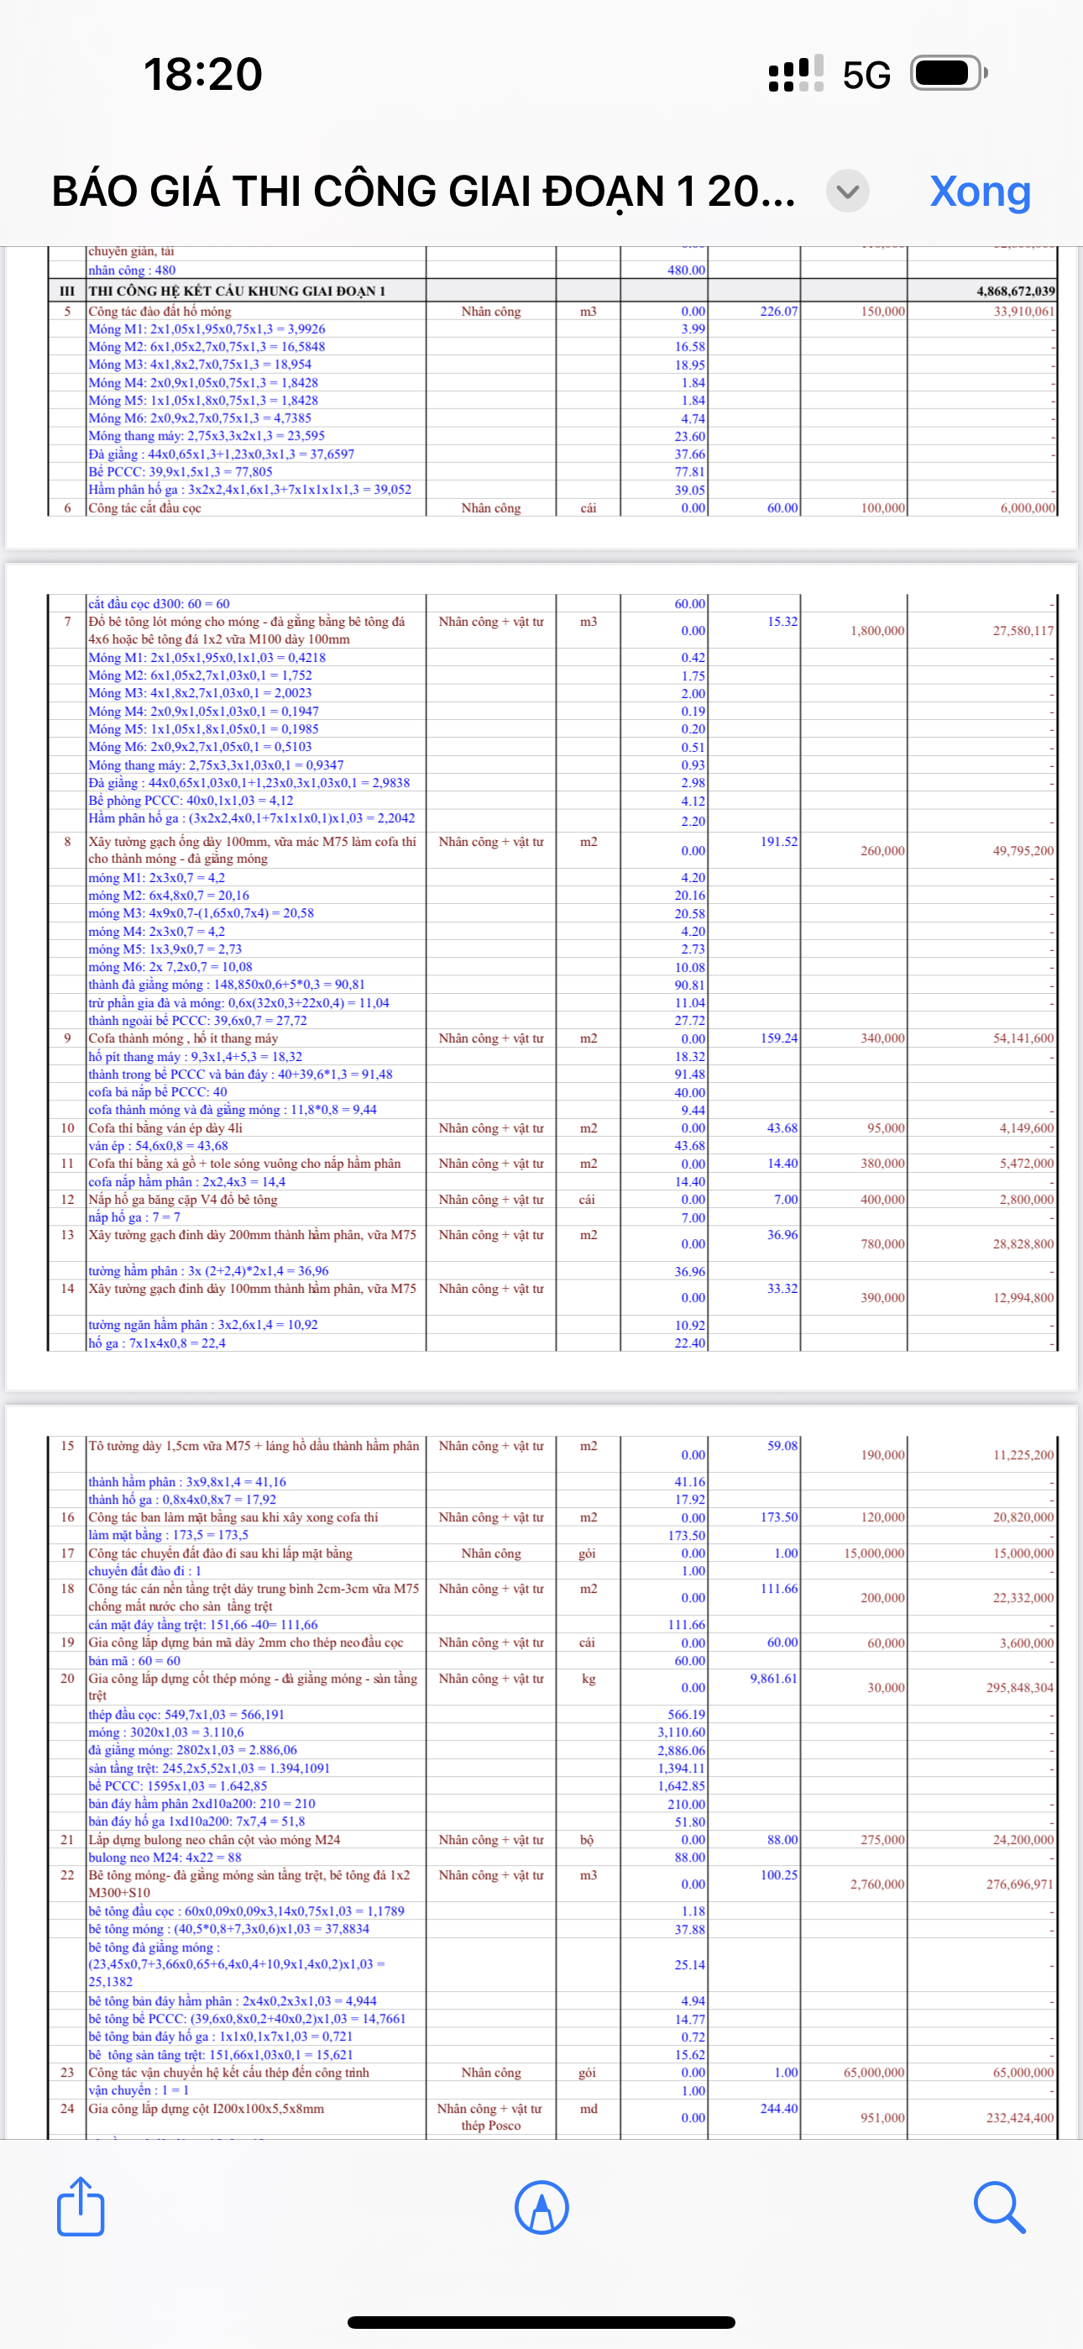Tap the section total 4,868,672,039
The height and width of the screenshot is (2349, 1083).
1015,291
